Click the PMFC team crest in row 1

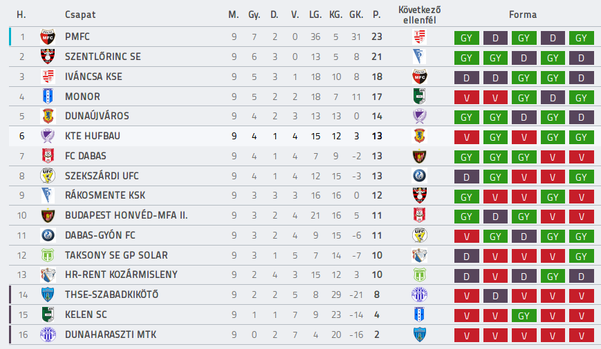48,37
